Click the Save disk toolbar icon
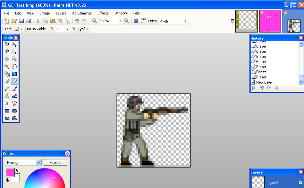304x188 pixels. tap(21, 21)
